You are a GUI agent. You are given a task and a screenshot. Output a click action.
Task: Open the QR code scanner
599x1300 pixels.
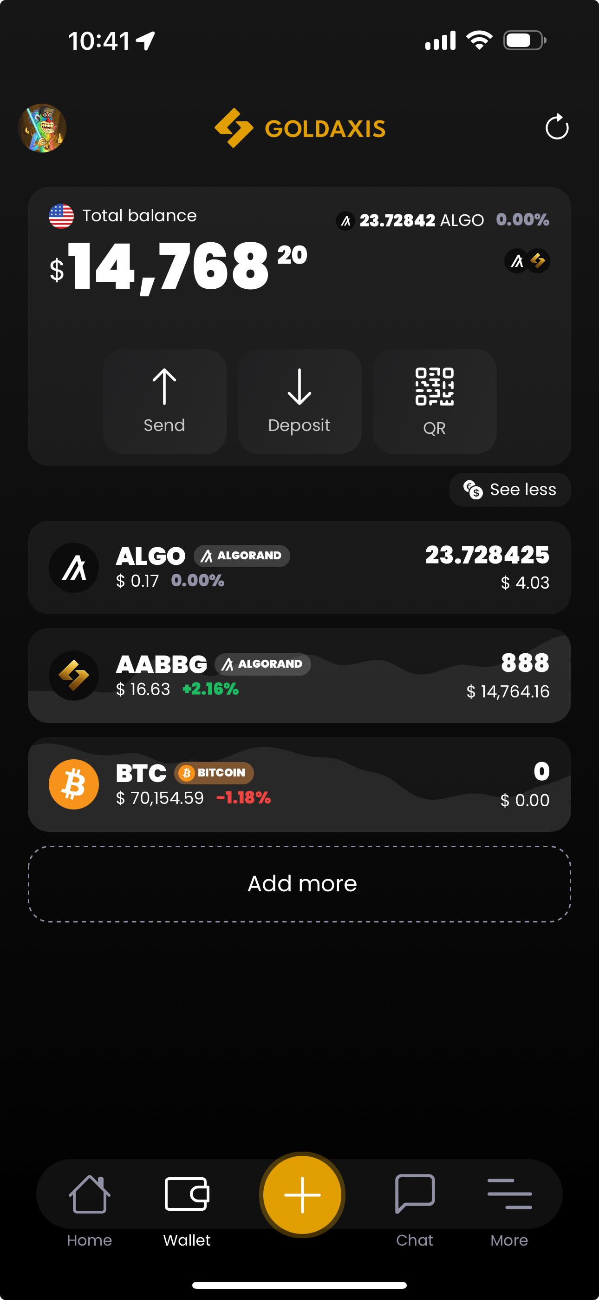click(x=434, y=401)
